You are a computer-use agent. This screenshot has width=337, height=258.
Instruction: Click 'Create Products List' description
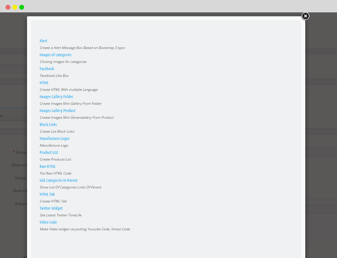click(55, 159)
